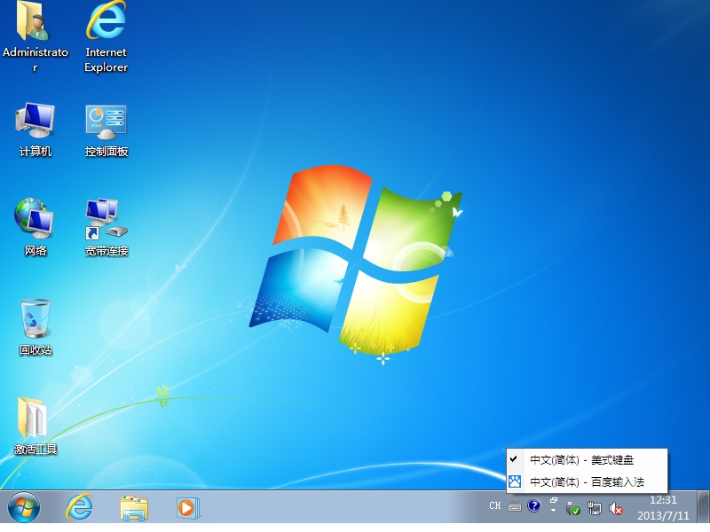Click the CH language indicator
Viewport: 710px width, 532px height.
(x=495, y=505)
